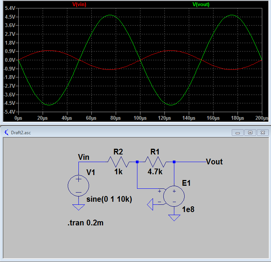Click the junction node between R2 and R1

point(137,162)
